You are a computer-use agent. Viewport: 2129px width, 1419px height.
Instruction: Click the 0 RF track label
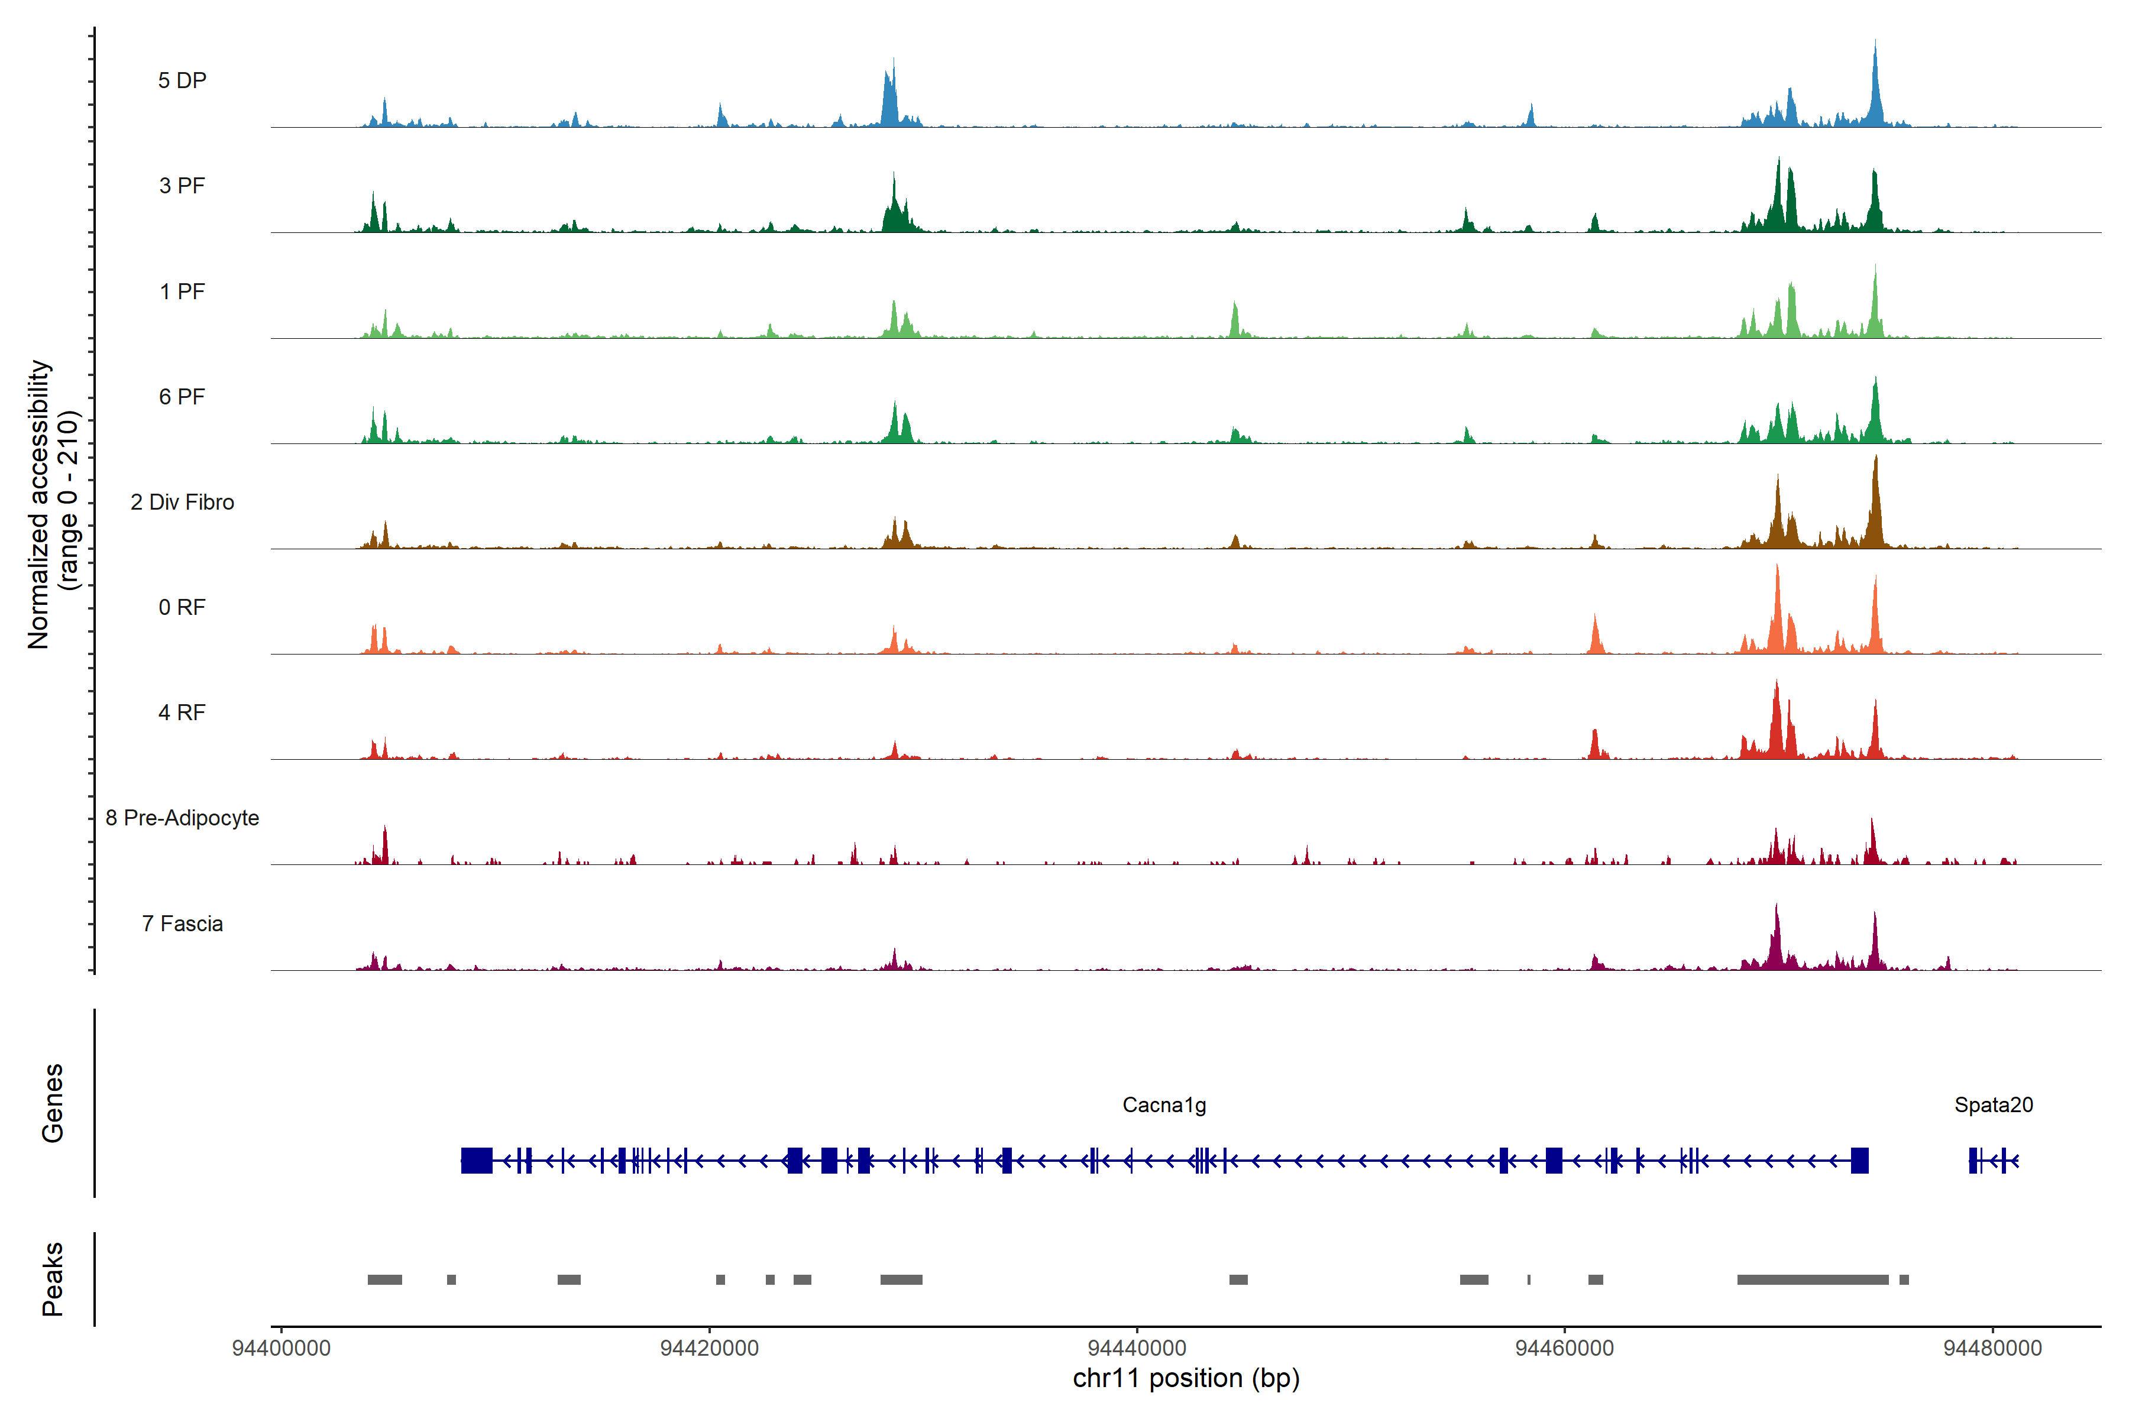tap(182, 607)
